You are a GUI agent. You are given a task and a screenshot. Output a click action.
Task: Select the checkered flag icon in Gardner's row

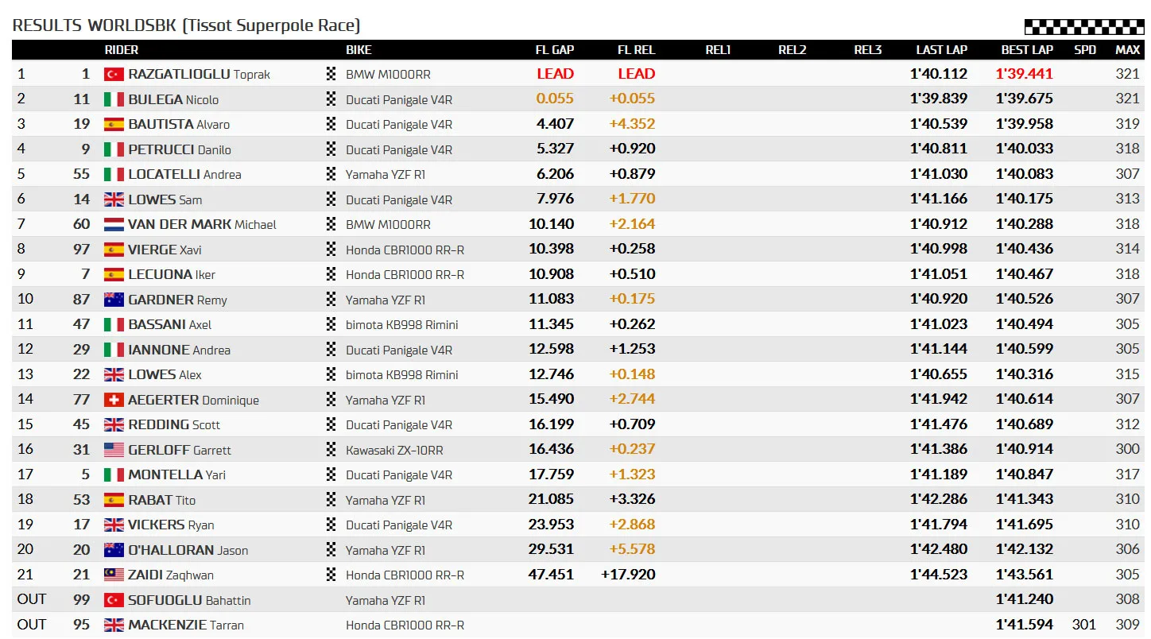click(331, 300)
